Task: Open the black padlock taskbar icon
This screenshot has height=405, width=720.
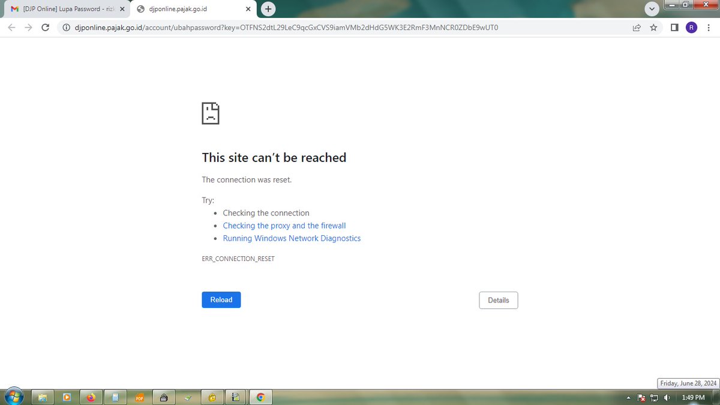Action: pos(164,397)
